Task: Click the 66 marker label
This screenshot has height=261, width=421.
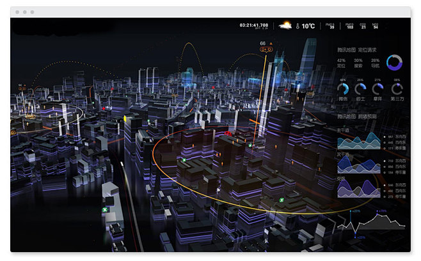Action: (262, 43)
